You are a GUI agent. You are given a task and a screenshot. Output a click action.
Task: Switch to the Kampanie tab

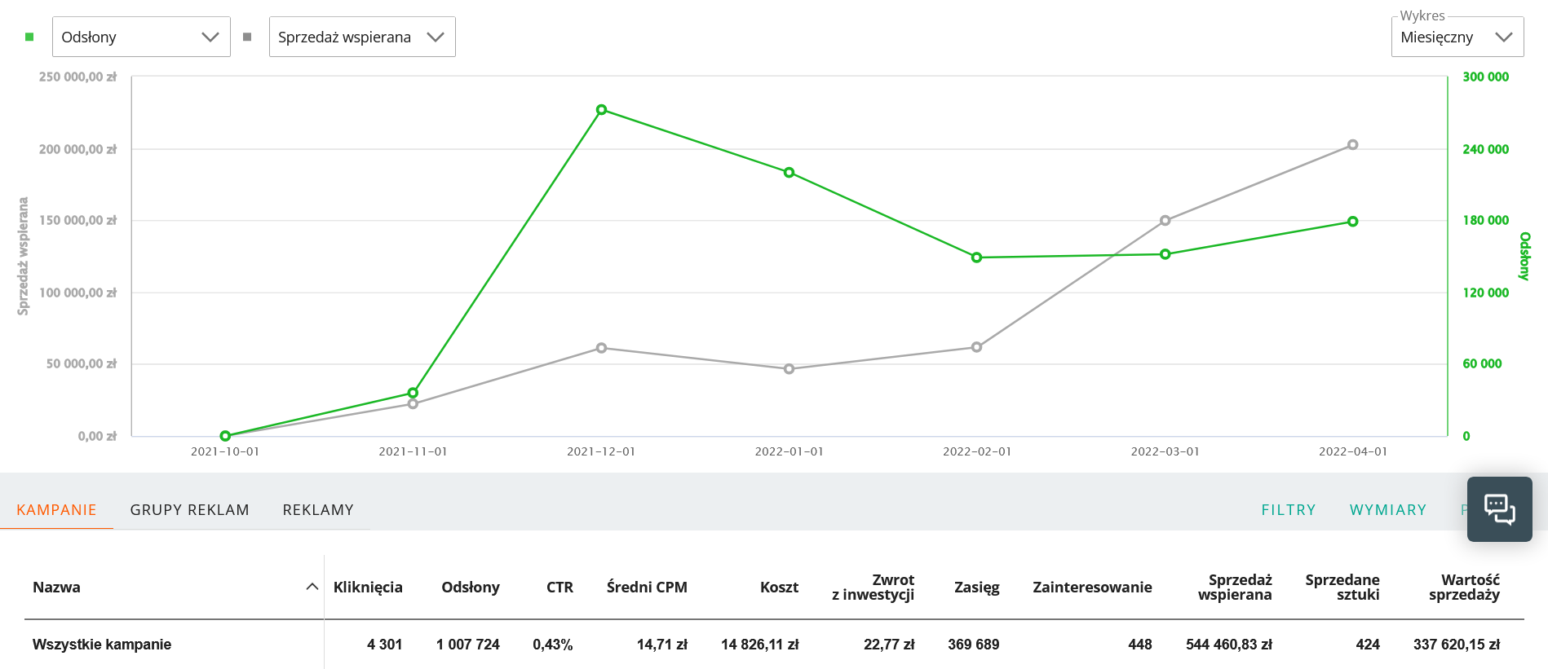tap(56, 510)
